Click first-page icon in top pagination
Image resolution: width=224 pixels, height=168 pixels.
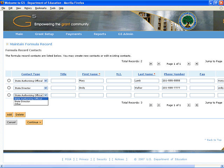tap(151, 64)
